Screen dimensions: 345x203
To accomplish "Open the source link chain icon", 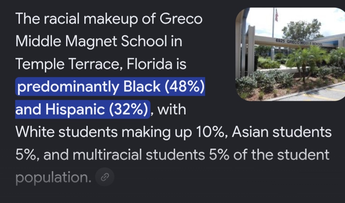I will coord(105,177).
